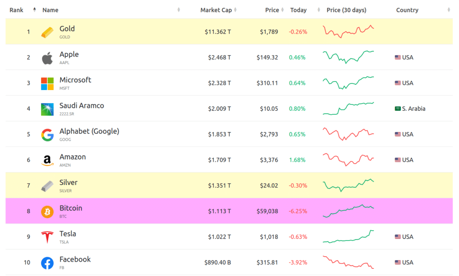The width and height of the screenshot is (459, 276).
Task: Click the Amazon logo icon
Action: tap(47, 160)
